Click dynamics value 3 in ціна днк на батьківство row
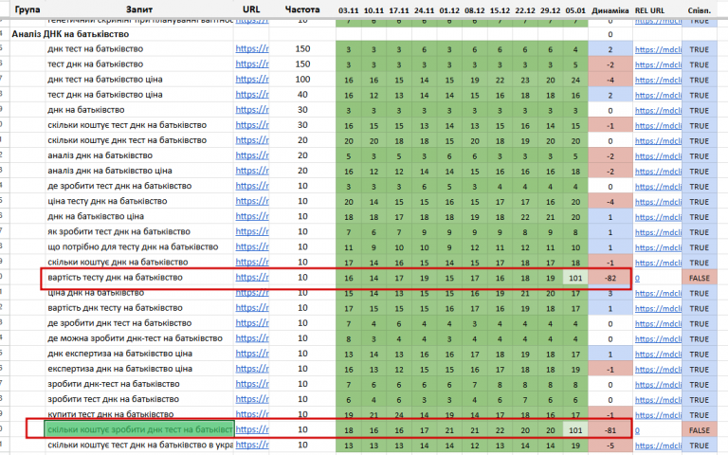Viewport: 728px width, 455px height. click(610, 294)
